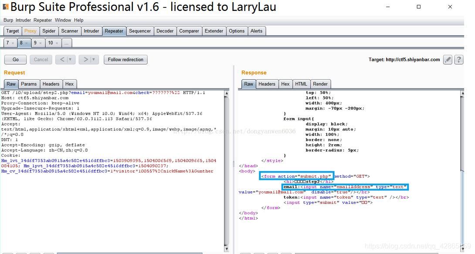Click the Proxy-Connection: keep-alive header line
475x254 pixels.
40,103
